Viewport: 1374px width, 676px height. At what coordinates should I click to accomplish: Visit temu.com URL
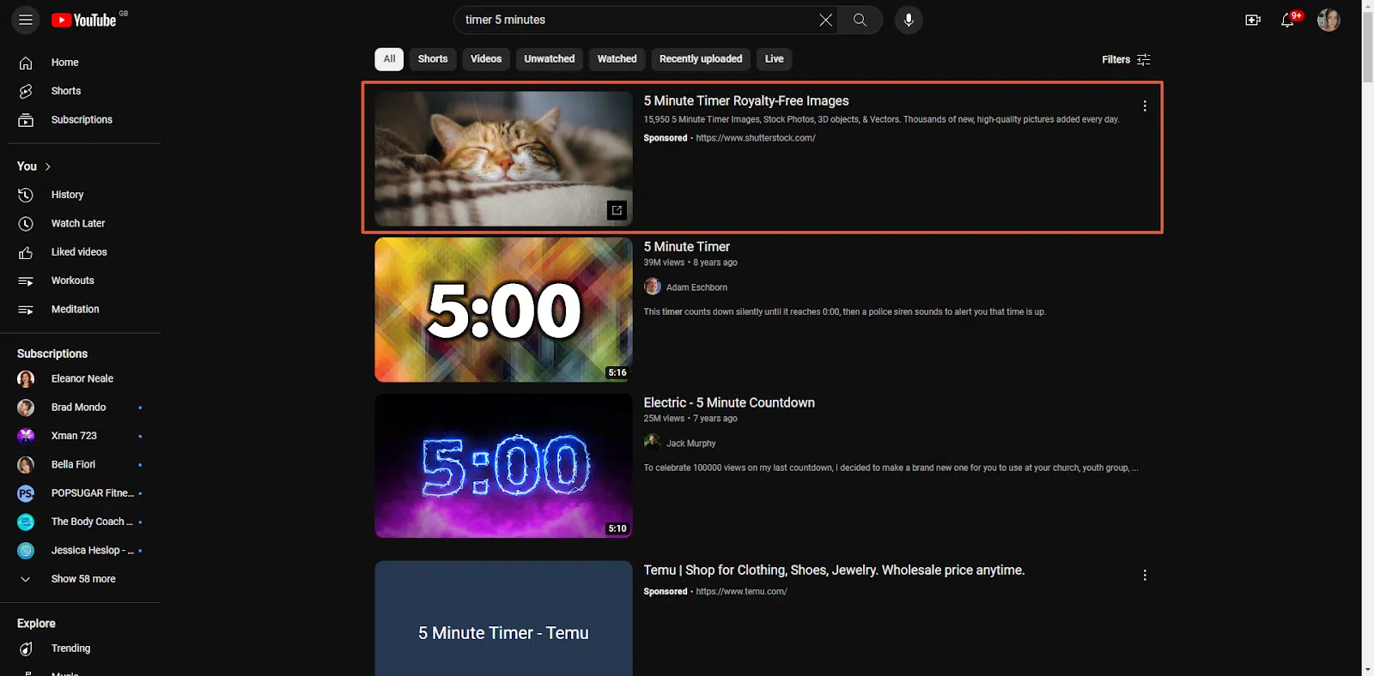(x=741, y=592)
